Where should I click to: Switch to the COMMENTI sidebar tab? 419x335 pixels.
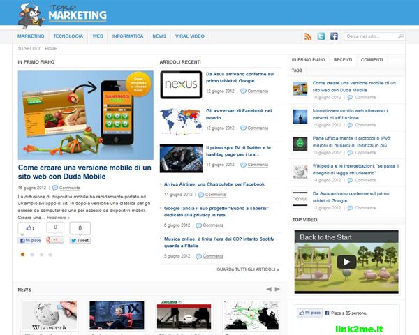coord(372,60)
